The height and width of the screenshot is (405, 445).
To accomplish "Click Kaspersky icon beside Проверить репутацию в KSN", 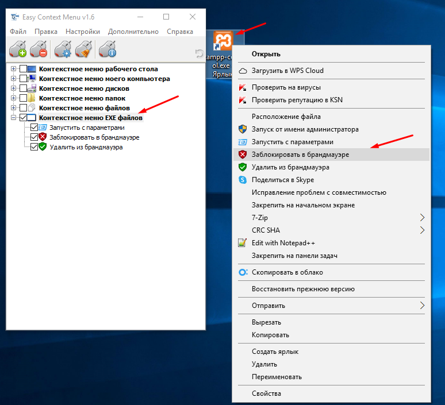I will tap(243, 100).
